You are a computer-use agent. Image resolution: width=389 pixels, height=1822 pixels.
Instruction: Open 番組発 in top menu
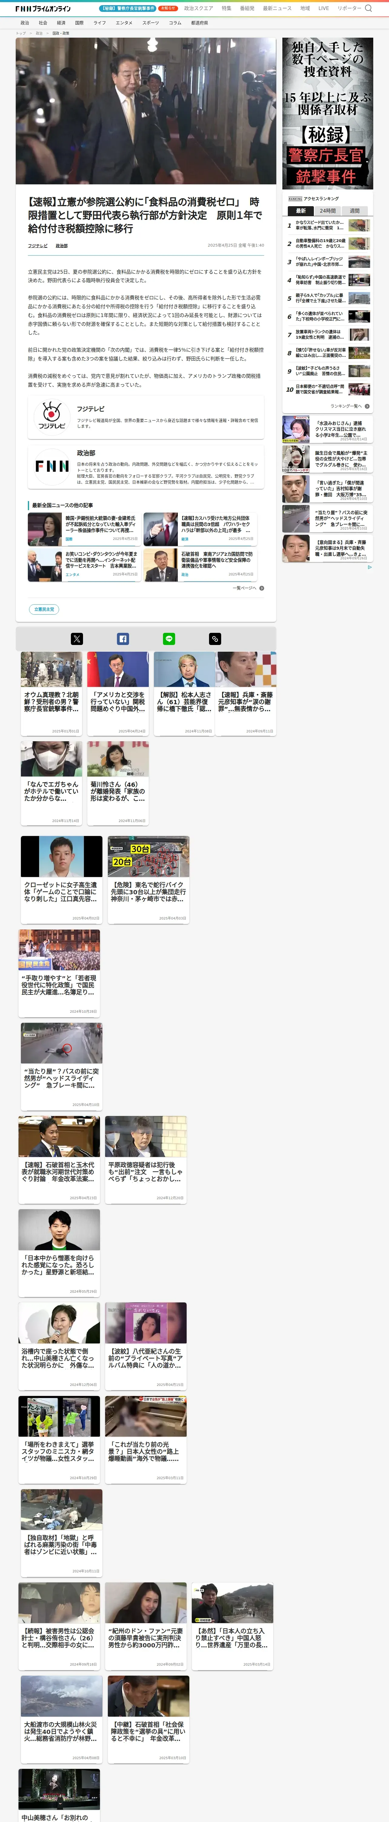point(247,9)
